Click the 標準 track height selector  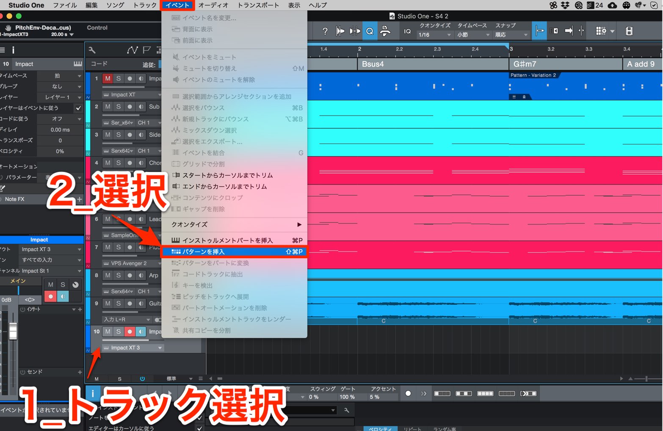(180, 379)
